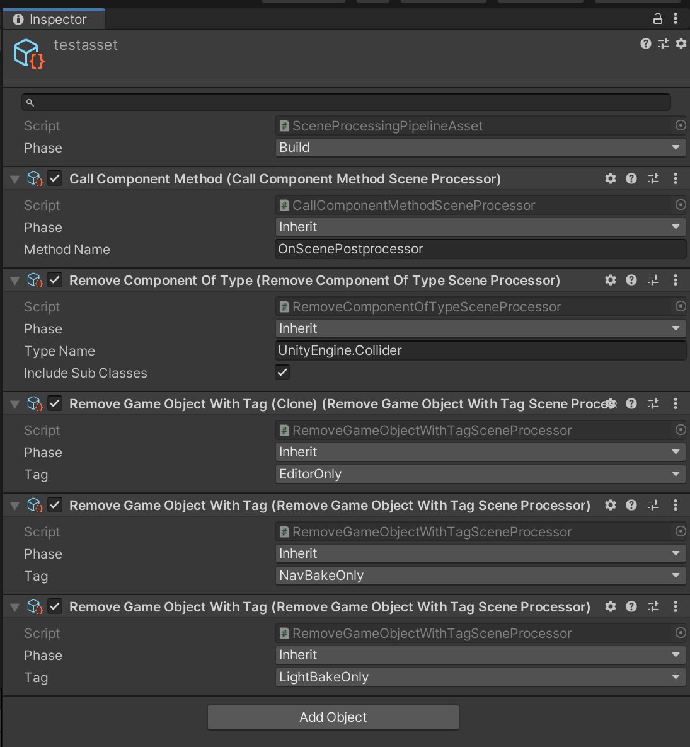
Task: Collapse the Call Component Method section
Action: pyautogui.click(x=15, y=180)
